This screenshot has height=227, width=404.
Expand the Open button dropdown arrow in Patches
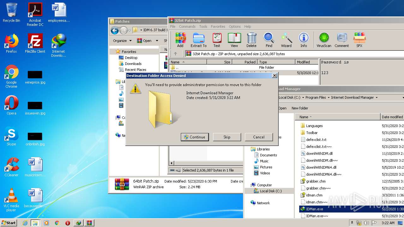click(x=157, y=41)
